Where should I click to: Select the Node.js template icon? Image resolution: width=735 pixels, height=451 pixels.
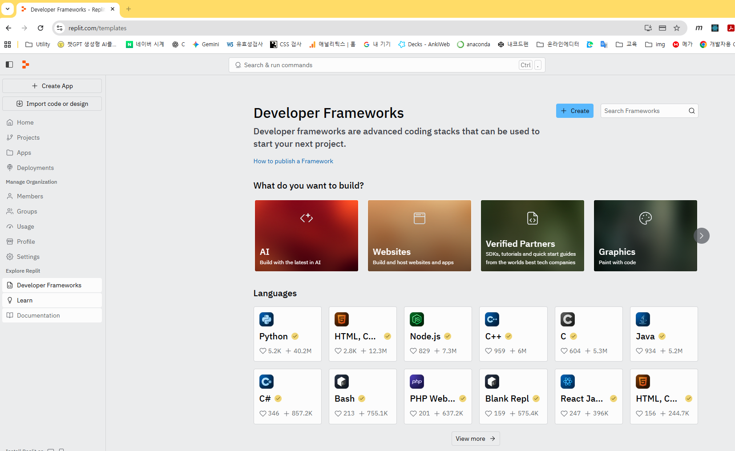[417, 319]
